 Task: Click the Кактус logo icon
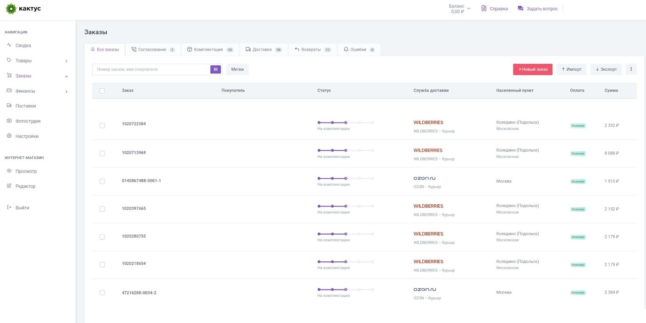point(11,9)
